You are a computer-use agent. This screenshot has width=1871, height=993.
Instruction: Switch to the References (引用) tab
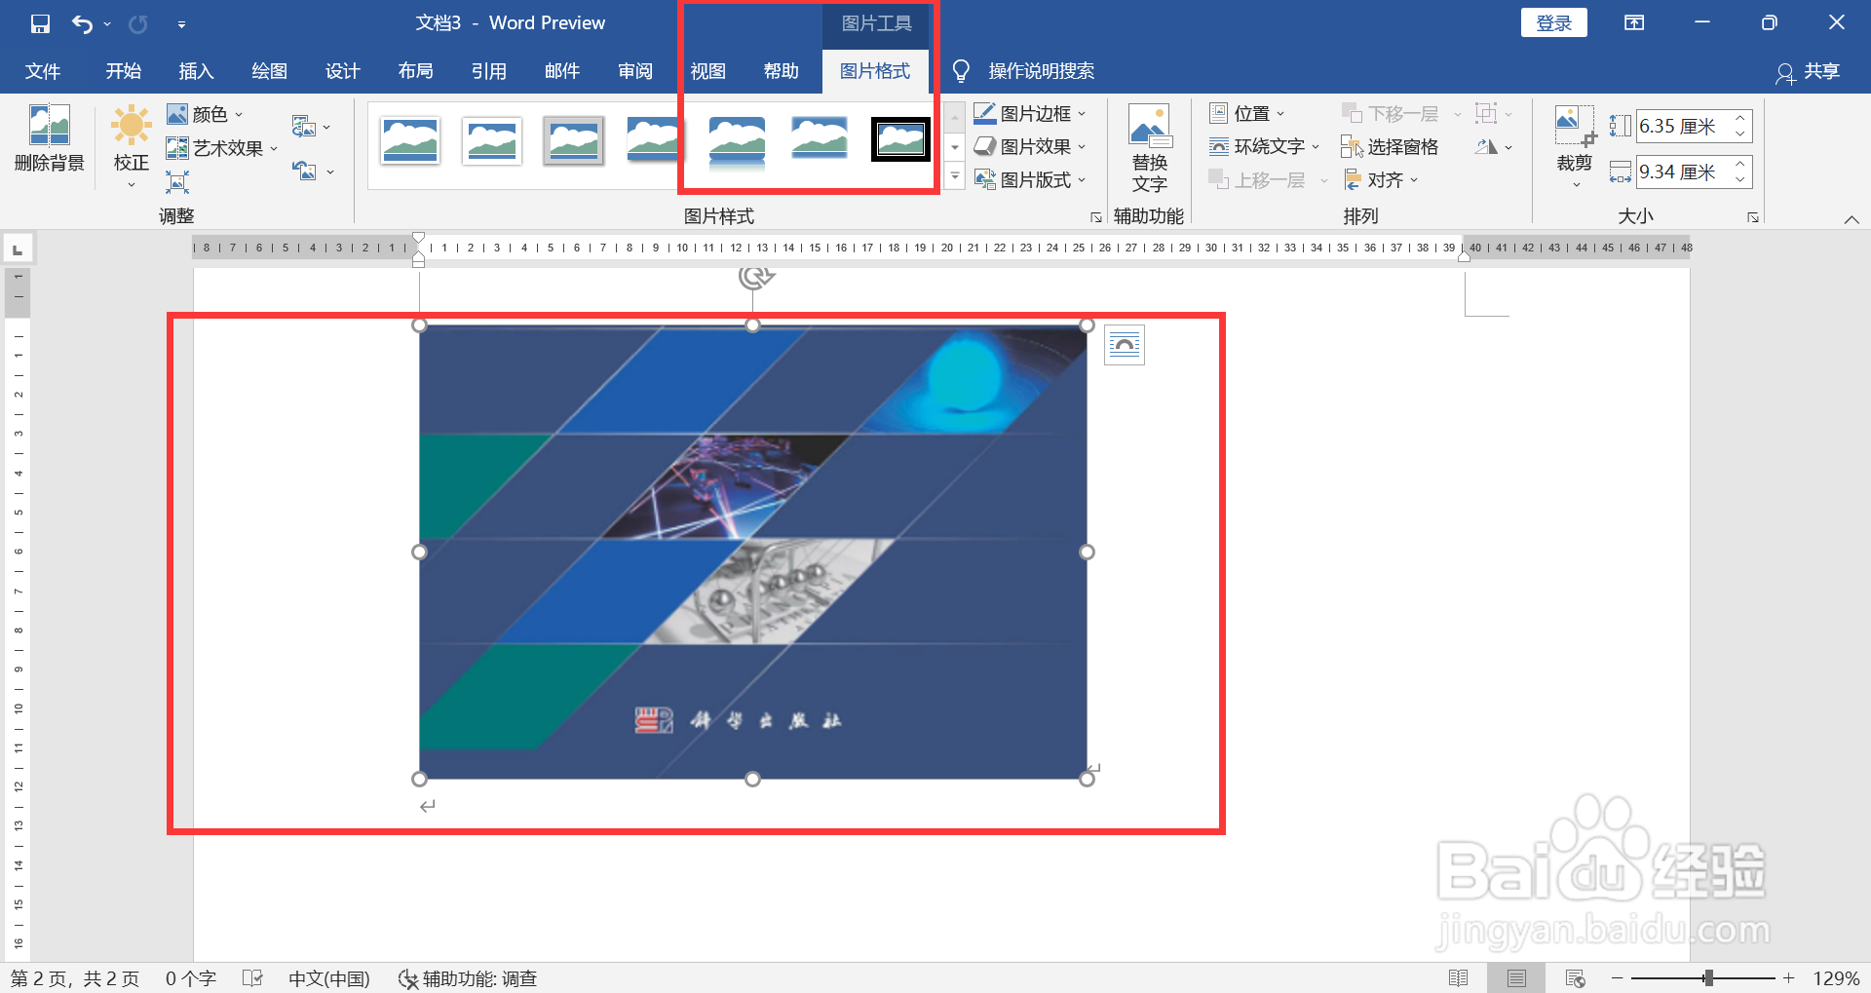pyautogui.click(x=489, y=71)
